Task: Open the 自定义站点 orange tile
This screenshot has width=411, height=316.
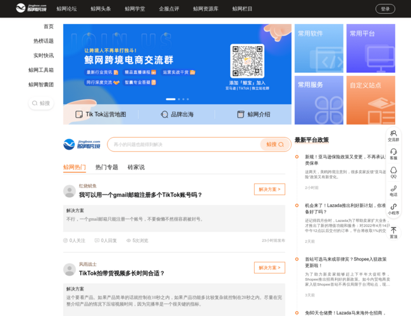Action: [371, 100]
